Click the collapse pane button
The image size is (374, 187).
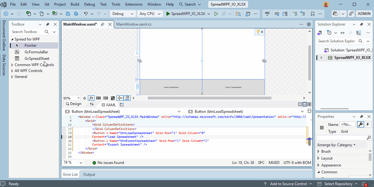[x=309, y=104]
